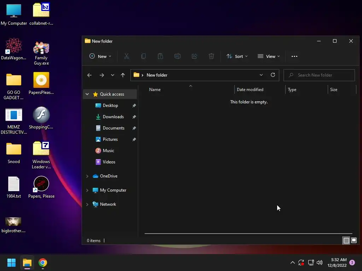Image resolution: width=362 pixels, height=271 pixels.
Task: Select the collabnet-r... archive folder
Action: tap(41, 14)
